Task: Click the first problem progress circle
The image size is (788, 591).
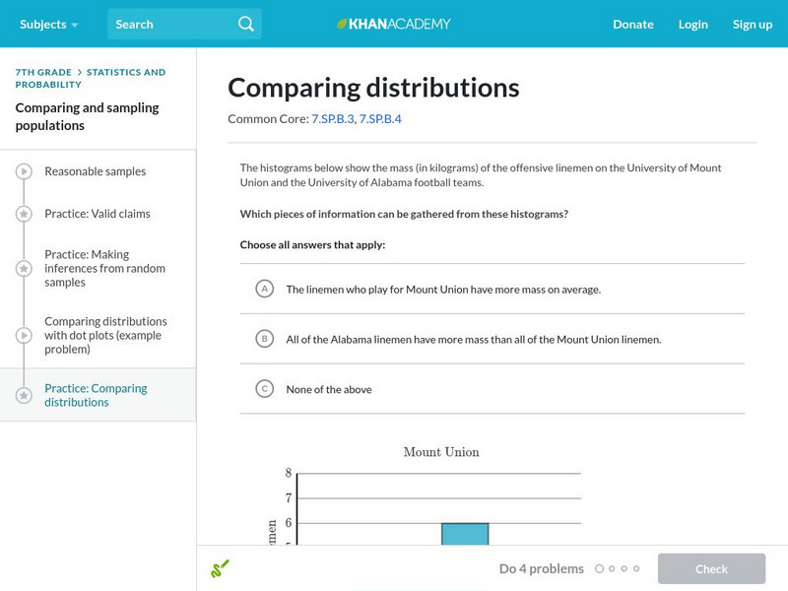Action: click(x=599, y=569)
